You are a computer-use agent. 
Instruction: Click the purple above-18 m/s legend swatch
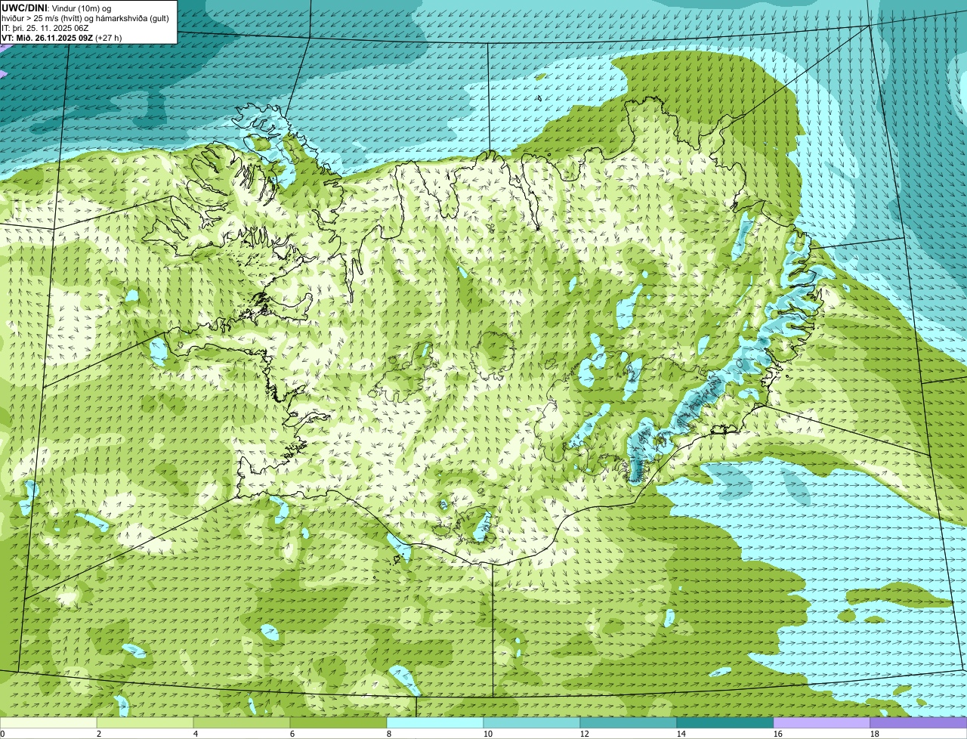click(x=919, y=723)
